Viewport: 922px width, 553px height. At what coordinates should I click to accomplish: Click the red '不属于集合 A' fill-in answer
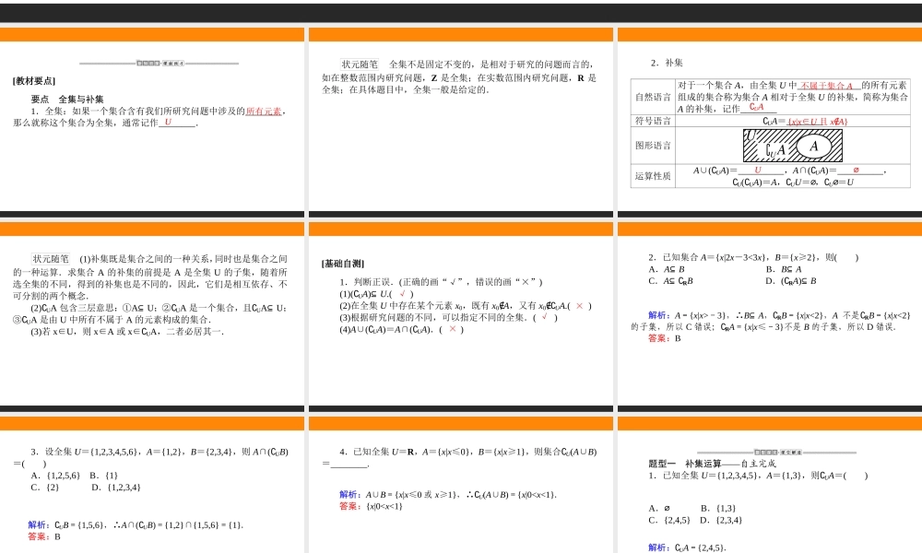click(827, 85)
